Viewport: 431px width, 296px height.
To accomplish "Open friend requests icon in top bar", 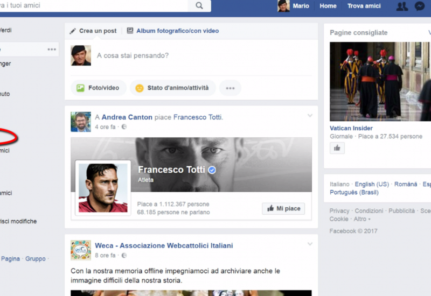I will tap(402, 6).
